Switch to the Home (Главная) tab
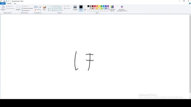 pos(9,3)
